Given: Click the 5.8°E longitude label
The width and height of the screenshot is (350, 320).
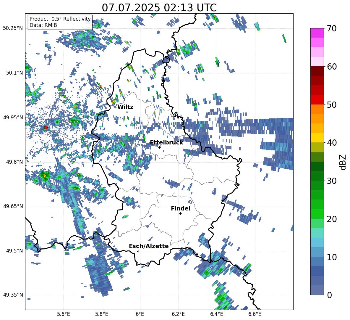Looking at the screenshot, I should pos(102,314).
